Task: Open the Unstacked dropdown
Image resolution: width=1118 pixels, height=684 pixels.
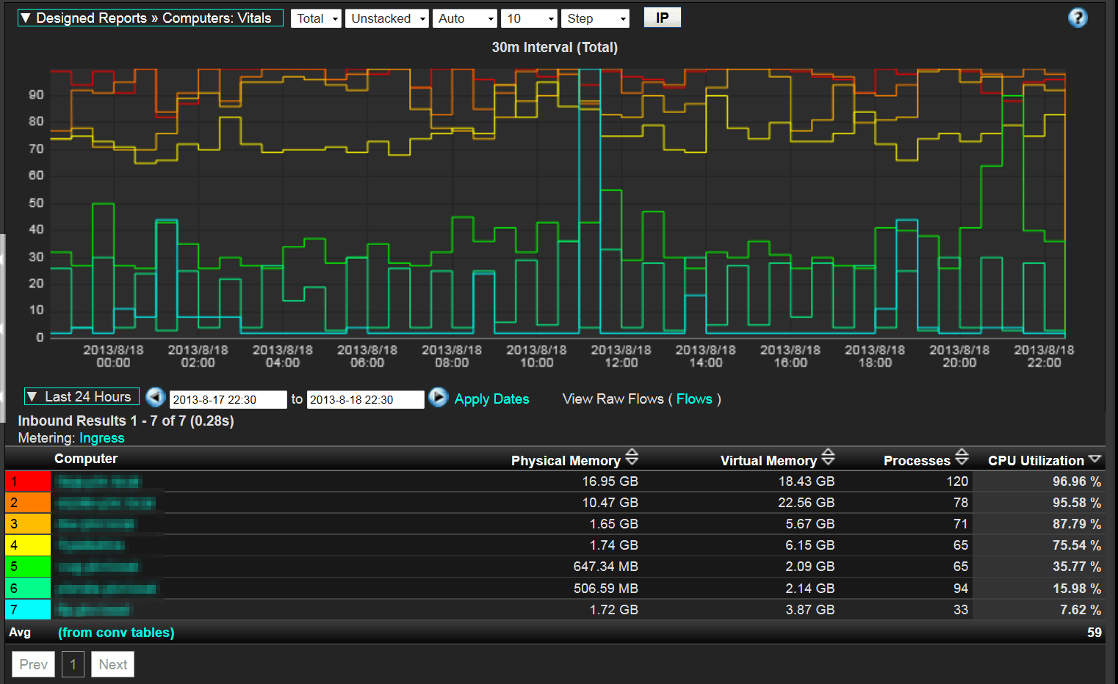Action: click(x=387, y=18)
